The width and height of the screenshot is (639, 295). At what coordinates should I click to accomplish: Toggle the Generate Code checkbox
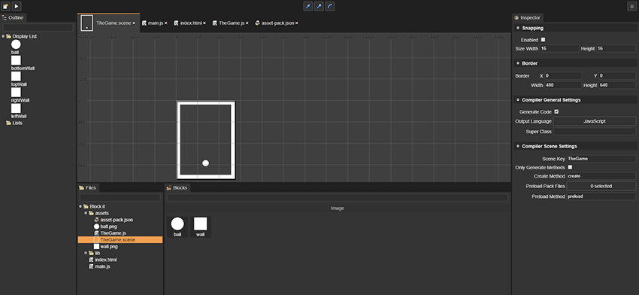click(556, 111)
